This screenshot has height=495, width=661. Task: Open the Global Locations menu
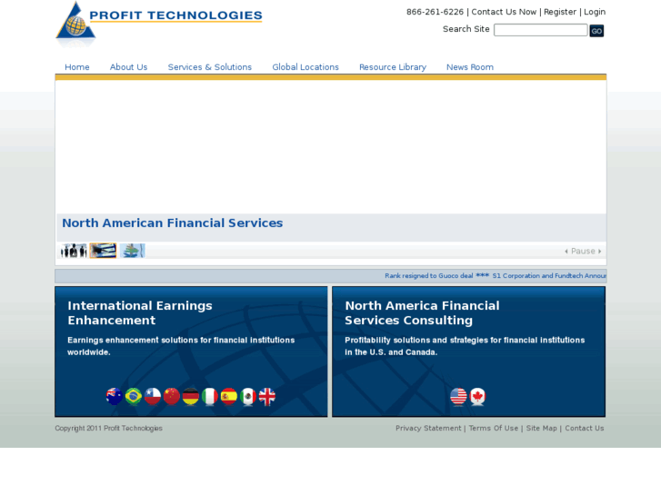pyautogui.click(x=305, y=67)
